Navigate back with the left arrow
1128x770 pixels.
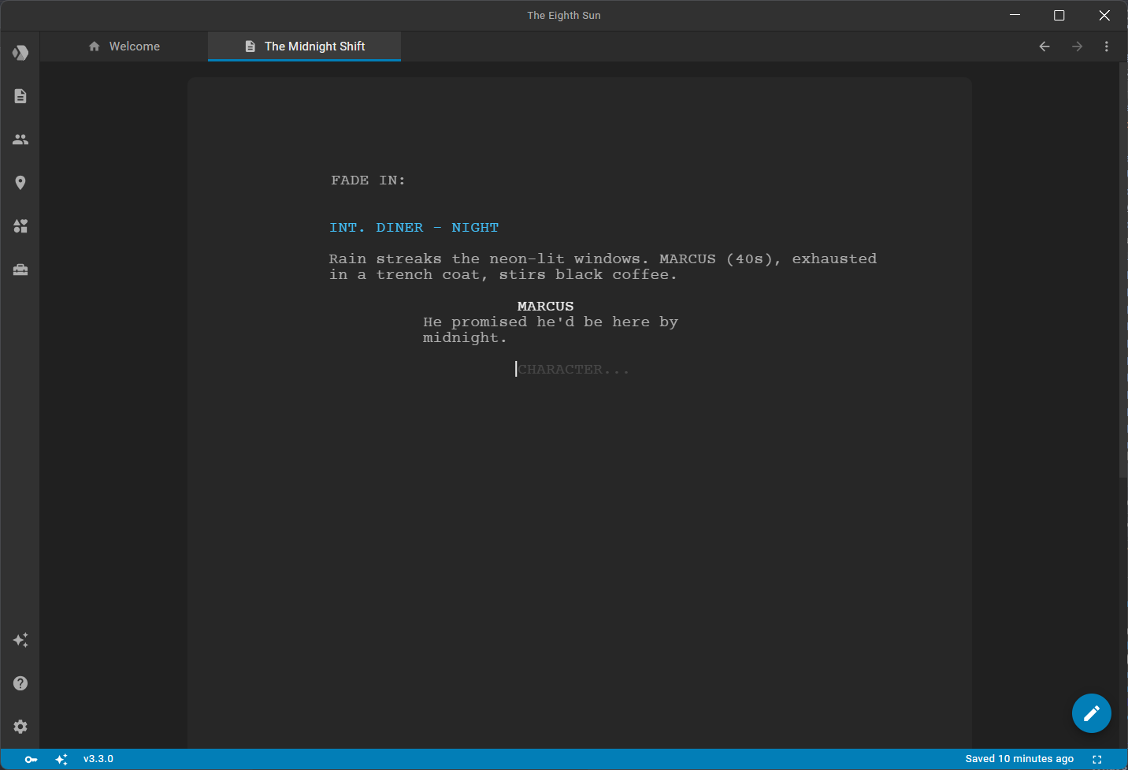(1045, 46)
